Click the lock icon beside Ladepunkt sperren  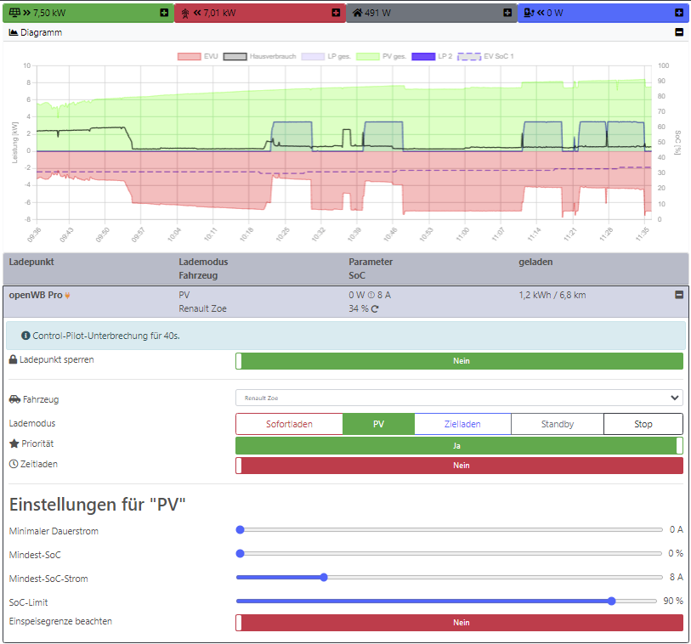(14, 359)
